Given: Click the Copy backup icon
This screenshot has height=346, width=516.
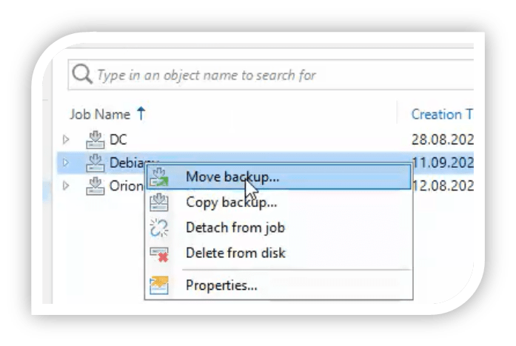Looking at the screenshot, I should point(159,202).
